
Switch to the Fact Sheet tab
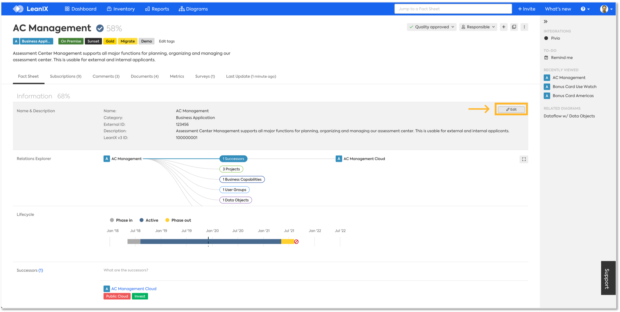coord(28,76)
